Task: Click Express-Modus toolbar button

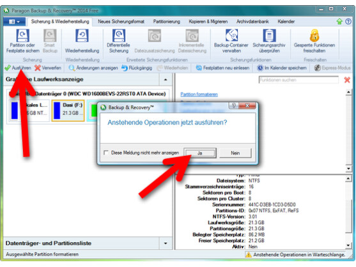Action: (332, 68)
